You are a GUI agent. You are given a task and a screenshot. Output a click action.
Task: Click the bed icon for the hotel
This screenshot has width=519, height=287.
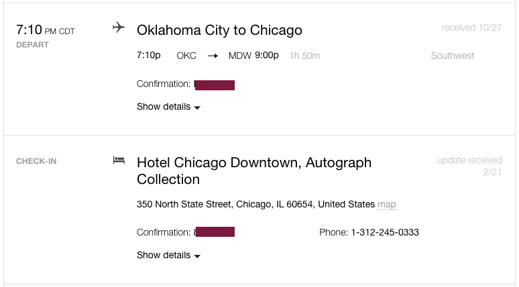pos(119,161)
